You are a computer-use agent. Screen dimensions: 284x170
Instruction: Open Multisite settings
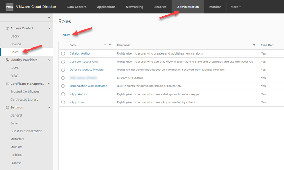[x=16, y=147]
